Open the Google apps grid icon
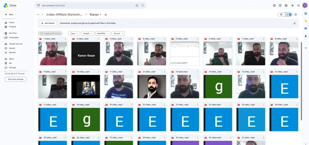Image resolution: width=309 pixels, height=145 pixels. coord(298,5)
